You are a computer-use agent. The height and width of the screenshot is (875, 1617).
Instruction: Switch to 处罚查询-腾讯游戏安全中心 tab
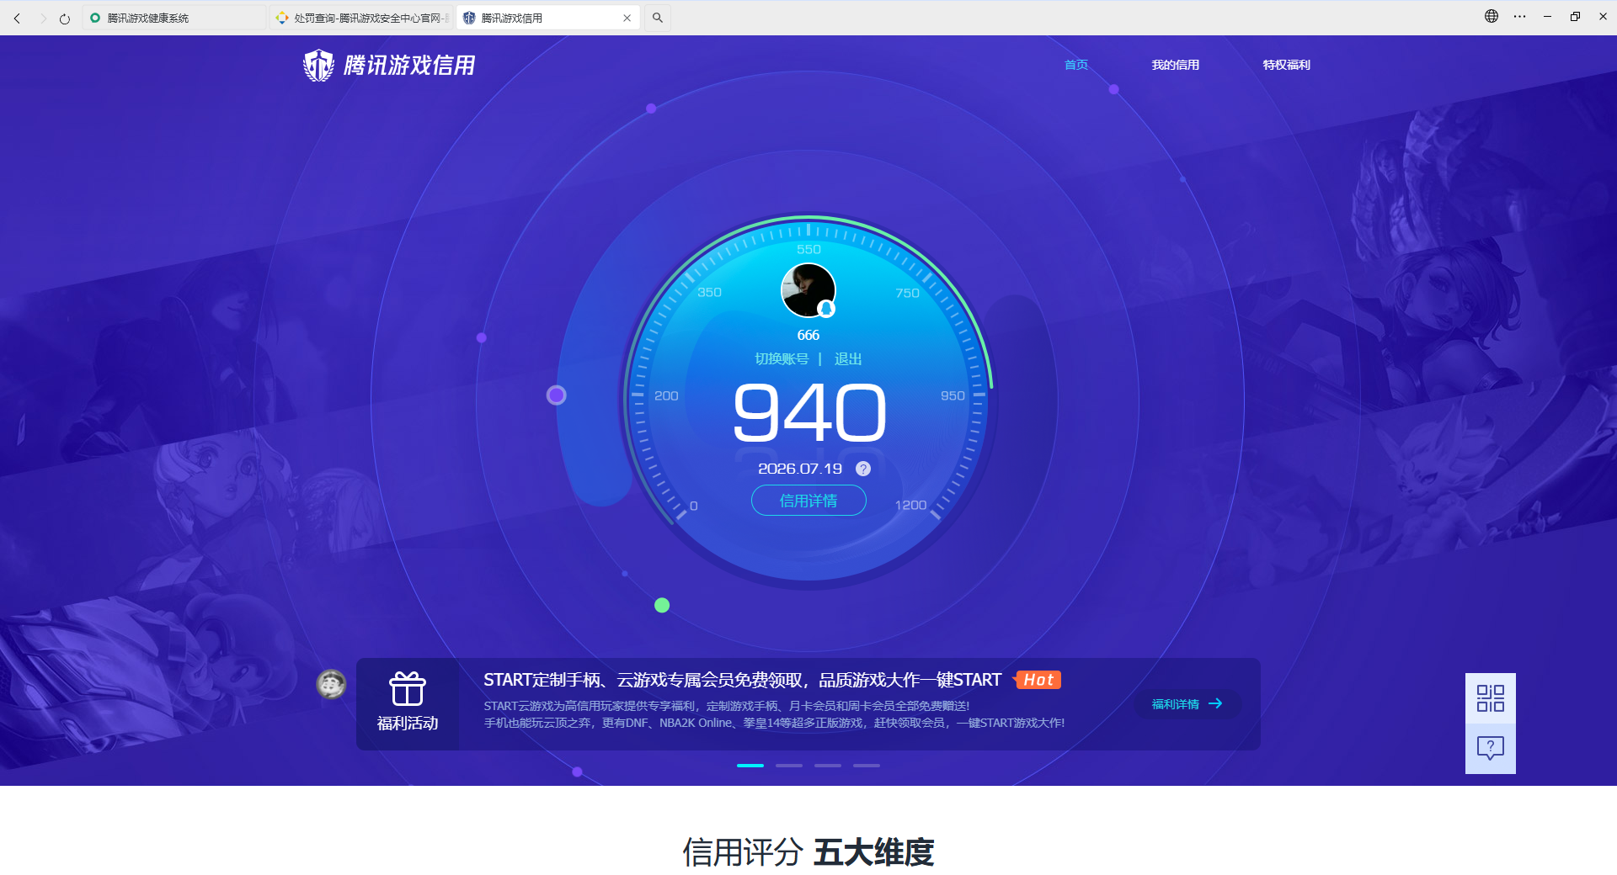pos(361,18)
